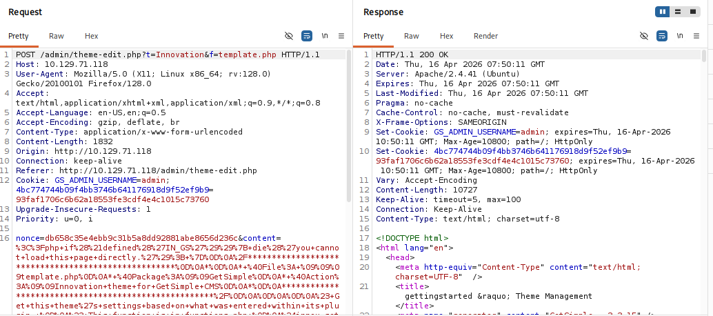
Task: Hide non-printable characters icon in Request panel
Action: 289,36
